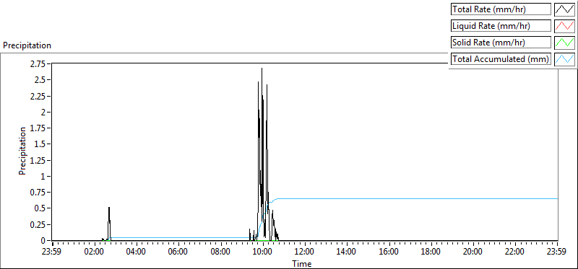The image size is (578, 269).
Task: Click the 02:00 time axis label
Action: pos(95,252)
